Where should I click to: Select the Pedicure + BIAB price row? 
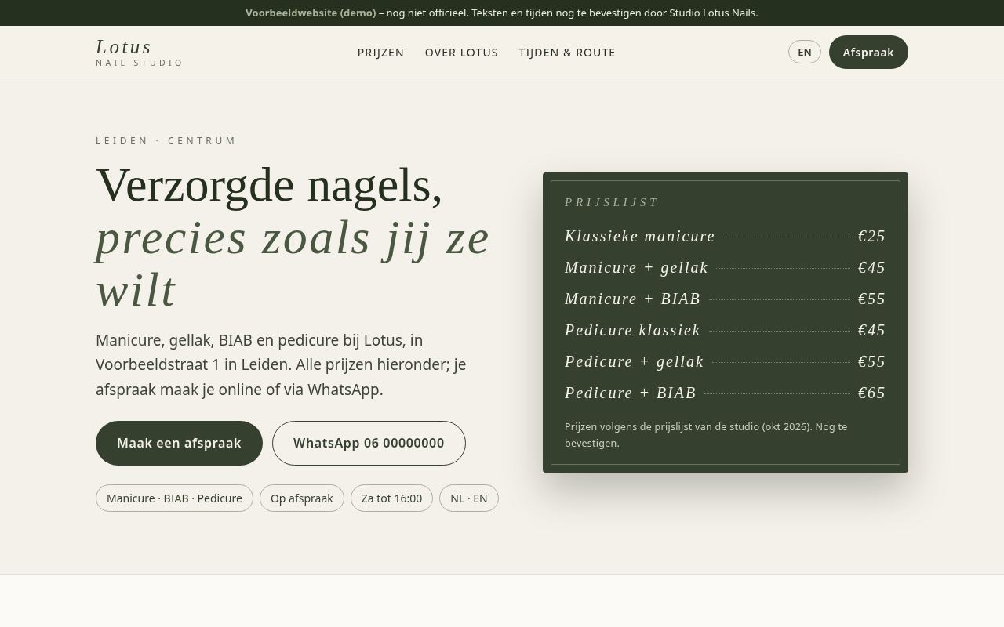click(725, 393)
